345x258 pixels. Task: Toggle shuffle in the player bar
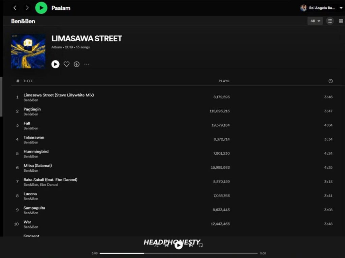pos(156,245)
